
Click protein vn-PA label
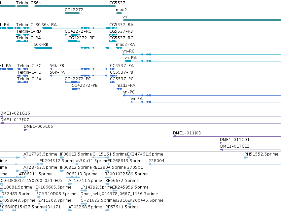click(137, 99)
